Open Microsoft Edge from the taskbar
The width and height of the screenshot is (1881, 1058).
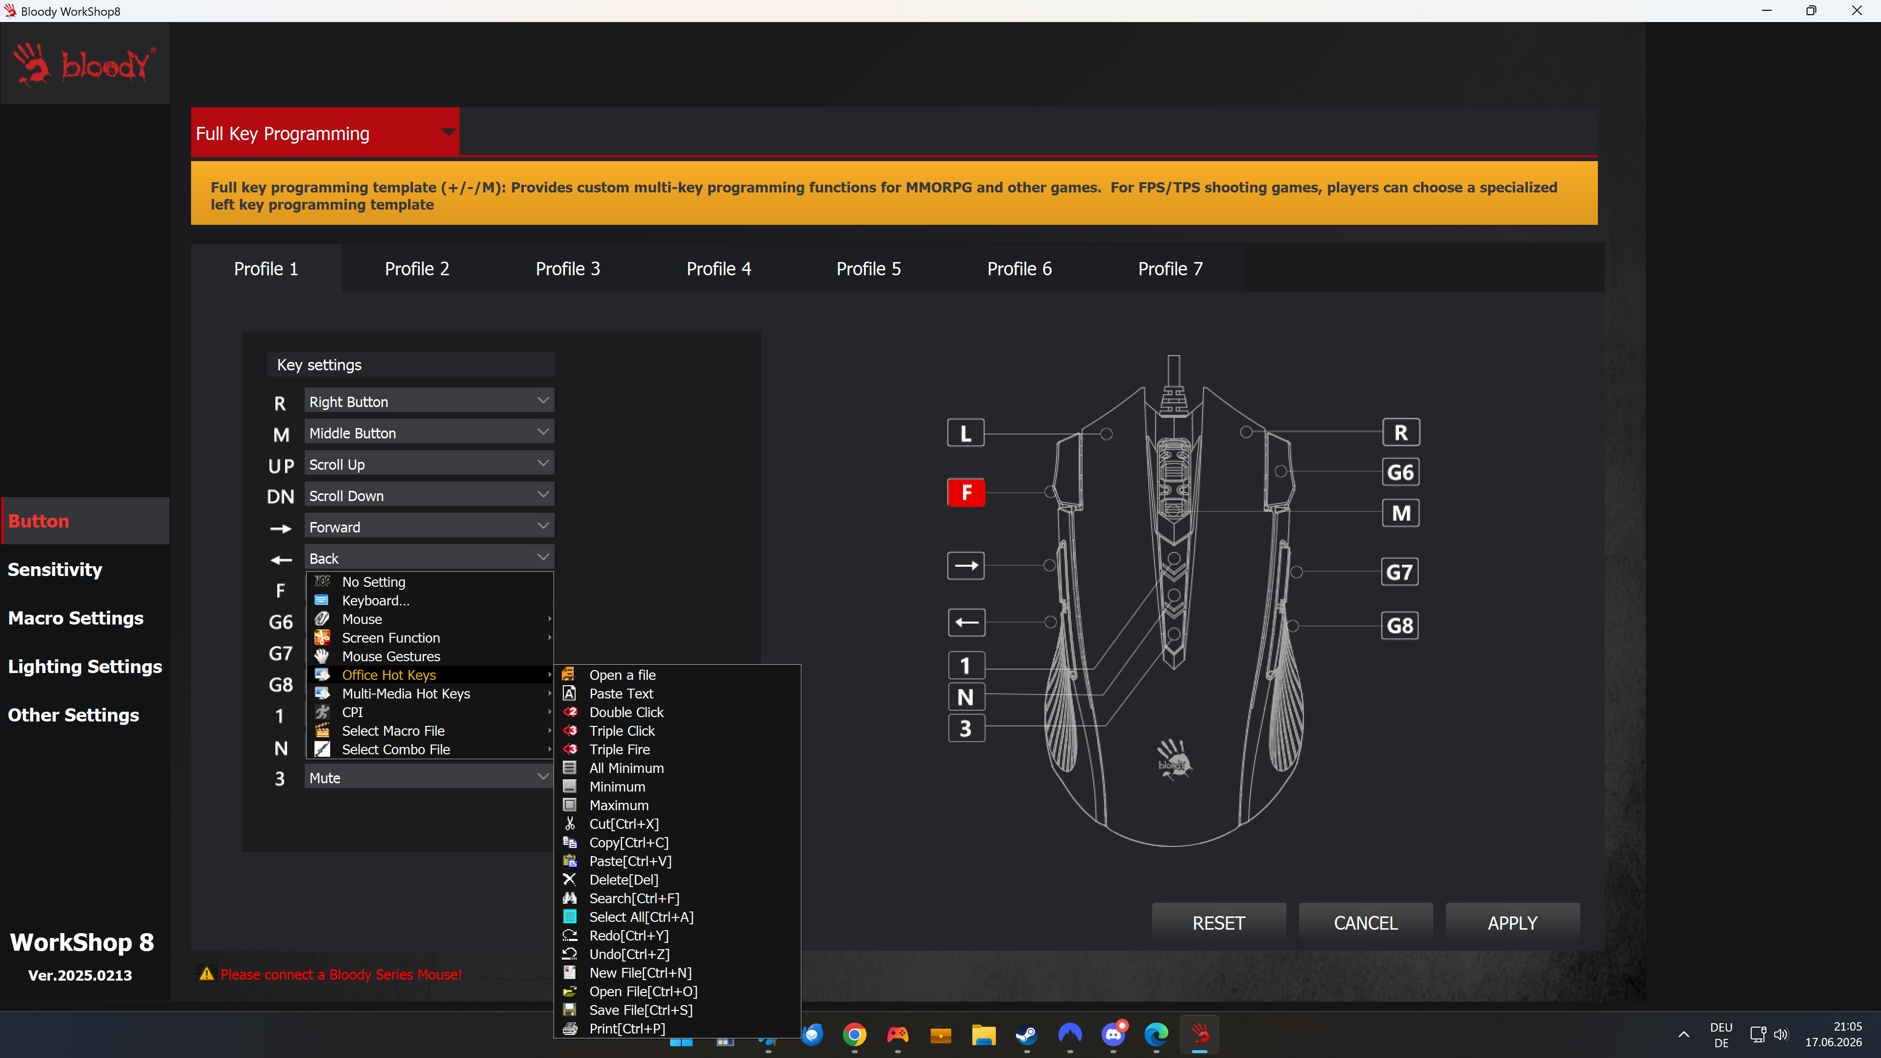1157,1034
